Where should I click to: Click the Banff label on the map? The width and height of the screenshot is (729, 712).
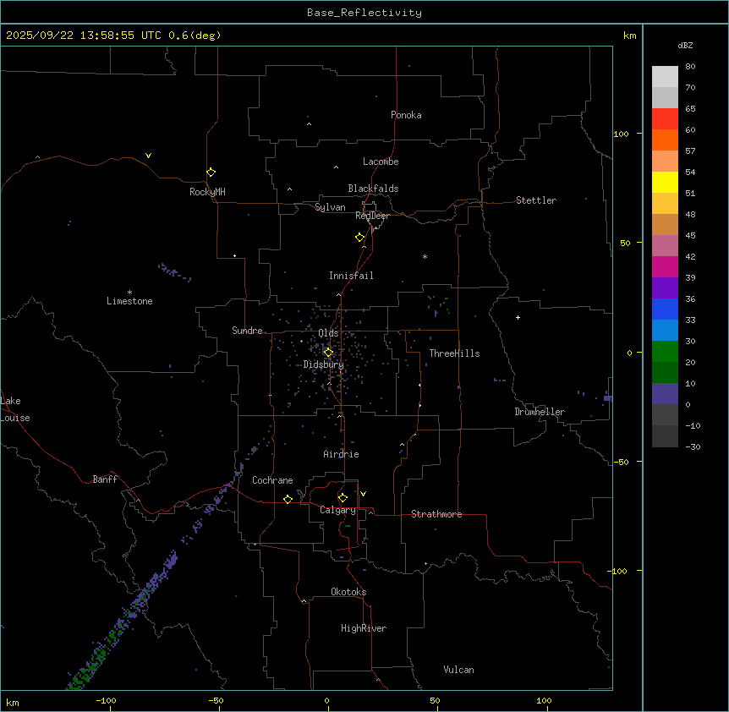(105, 479)
